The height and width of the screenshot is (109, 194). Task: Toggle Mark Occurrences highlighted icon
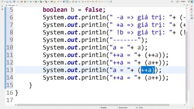pos(67,2)
